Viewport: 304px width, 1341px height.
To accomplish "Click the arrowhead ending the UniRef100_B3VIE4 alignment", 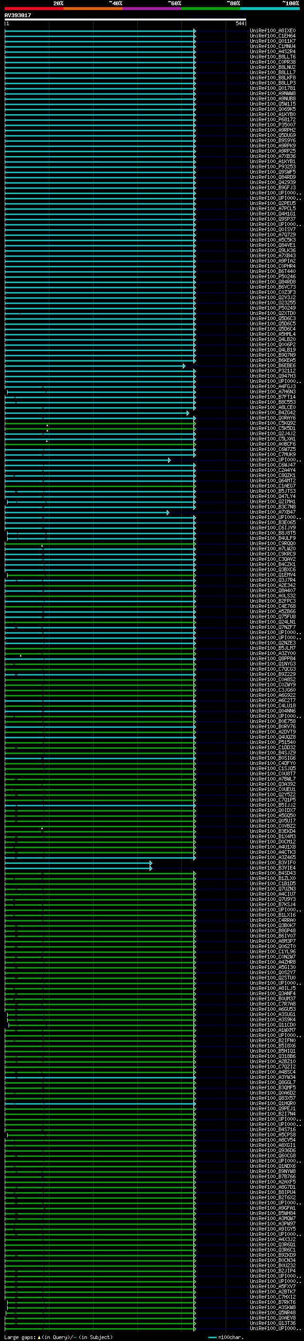I will tap(151, 868).
